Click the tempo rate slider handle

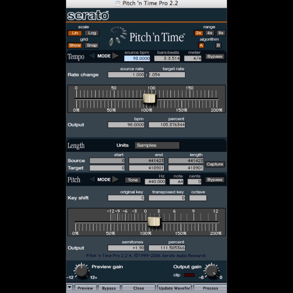[x=149, y=99]
